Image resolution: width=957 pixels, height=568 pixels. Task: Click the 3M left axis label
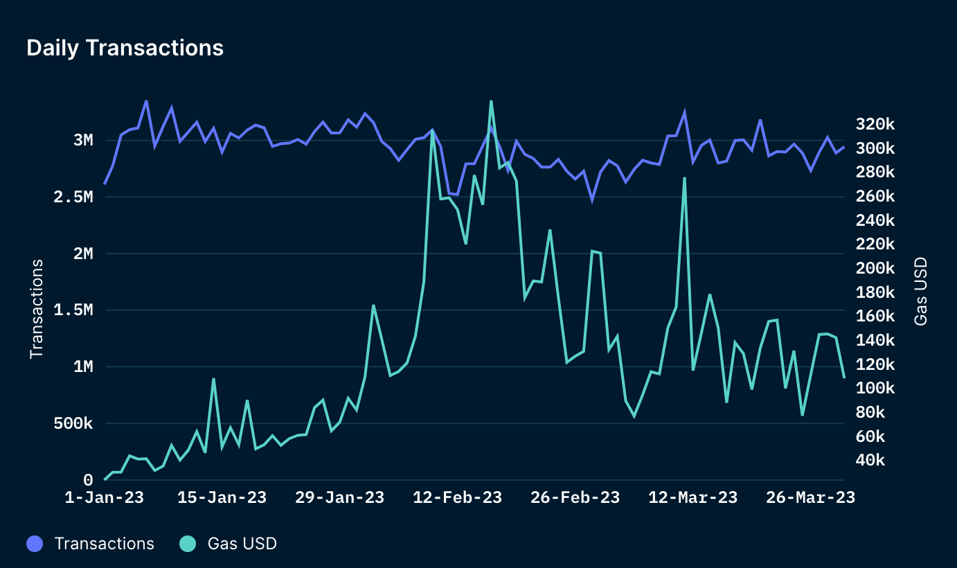pyautogui.click(x=83, y=141)
